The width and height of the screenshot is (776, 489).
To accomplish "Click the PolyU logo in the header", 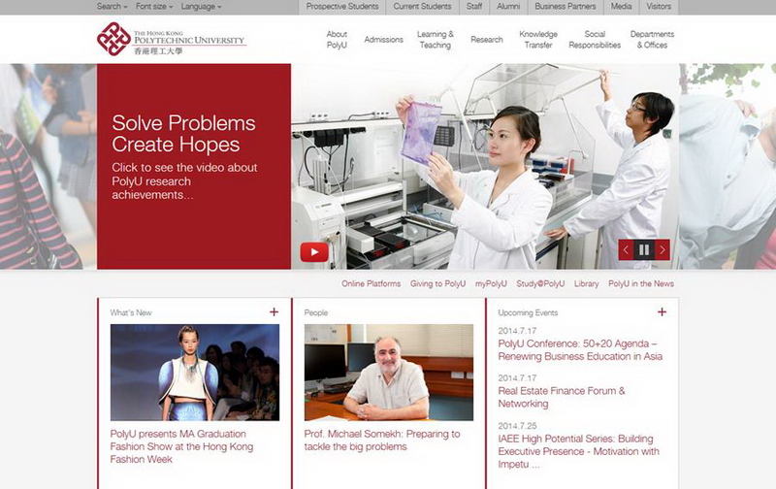I will (172, 39).
